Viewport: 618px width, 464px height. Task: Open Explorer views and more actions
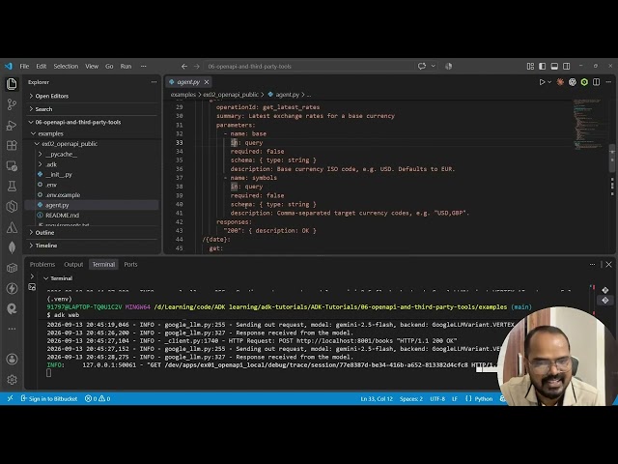click(154, 82)
